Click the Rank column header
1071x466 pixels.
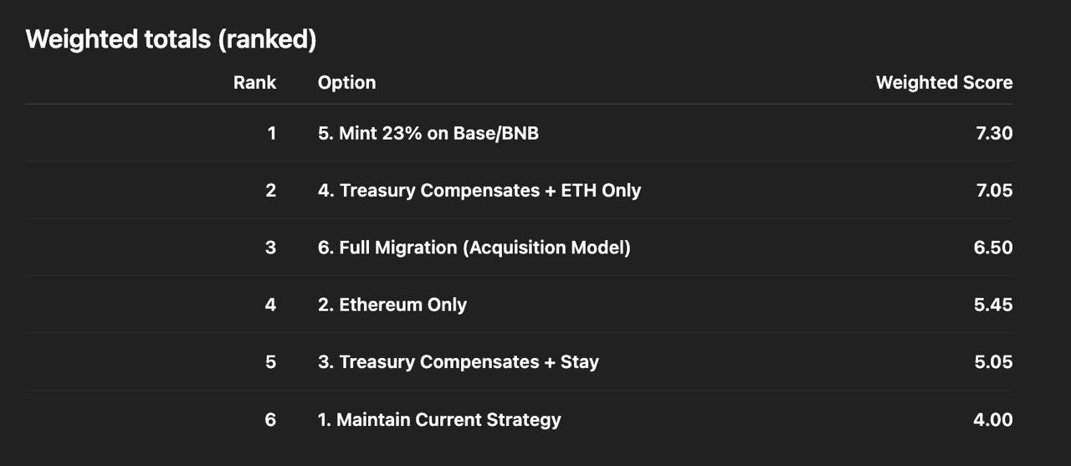coord(254,83)
